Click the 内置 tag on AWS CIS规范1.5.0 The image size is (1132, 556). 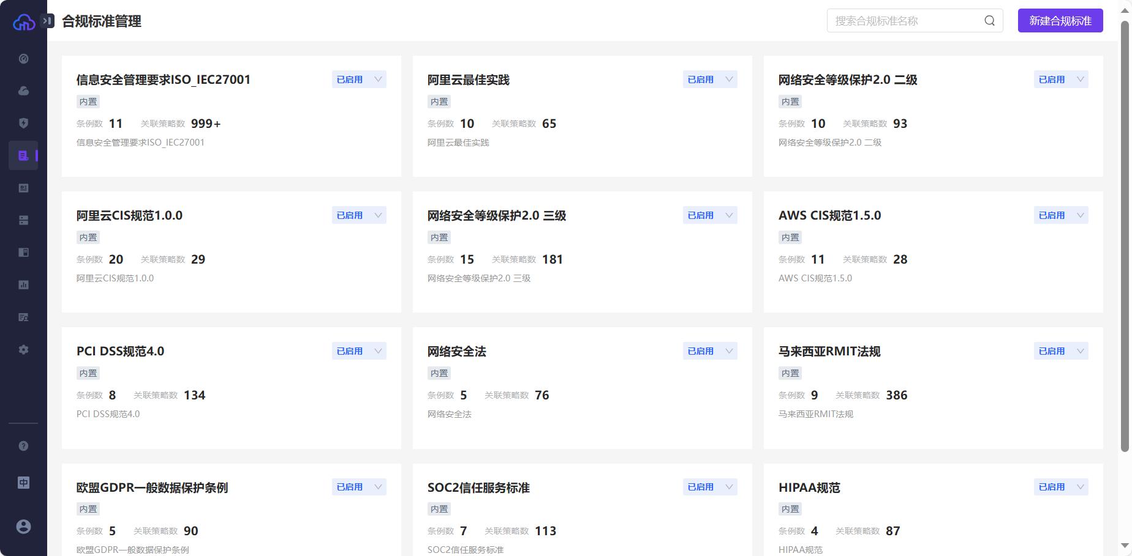(x=790, y=237)
